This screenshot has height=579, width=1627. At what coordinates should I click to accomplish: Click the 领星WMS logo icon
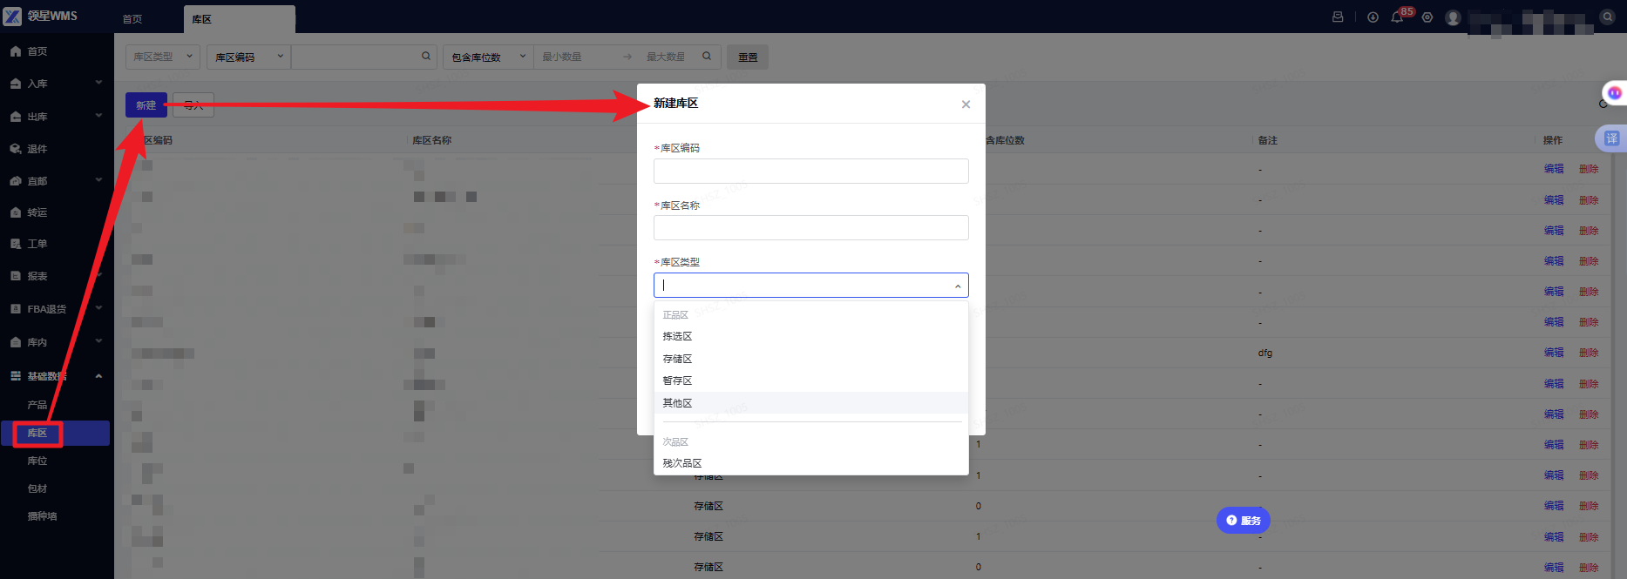tap(12, 16)
